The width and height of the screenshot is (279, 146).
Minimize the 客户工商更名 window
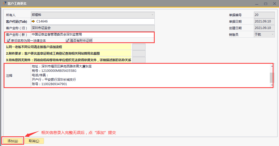click(x=257, y=4)
